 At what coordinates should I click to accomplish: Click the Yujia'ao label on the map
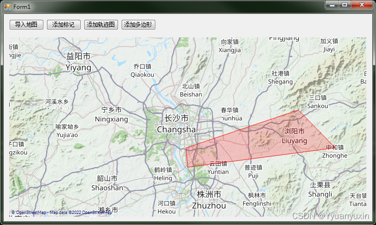click(x=67, y=131)
